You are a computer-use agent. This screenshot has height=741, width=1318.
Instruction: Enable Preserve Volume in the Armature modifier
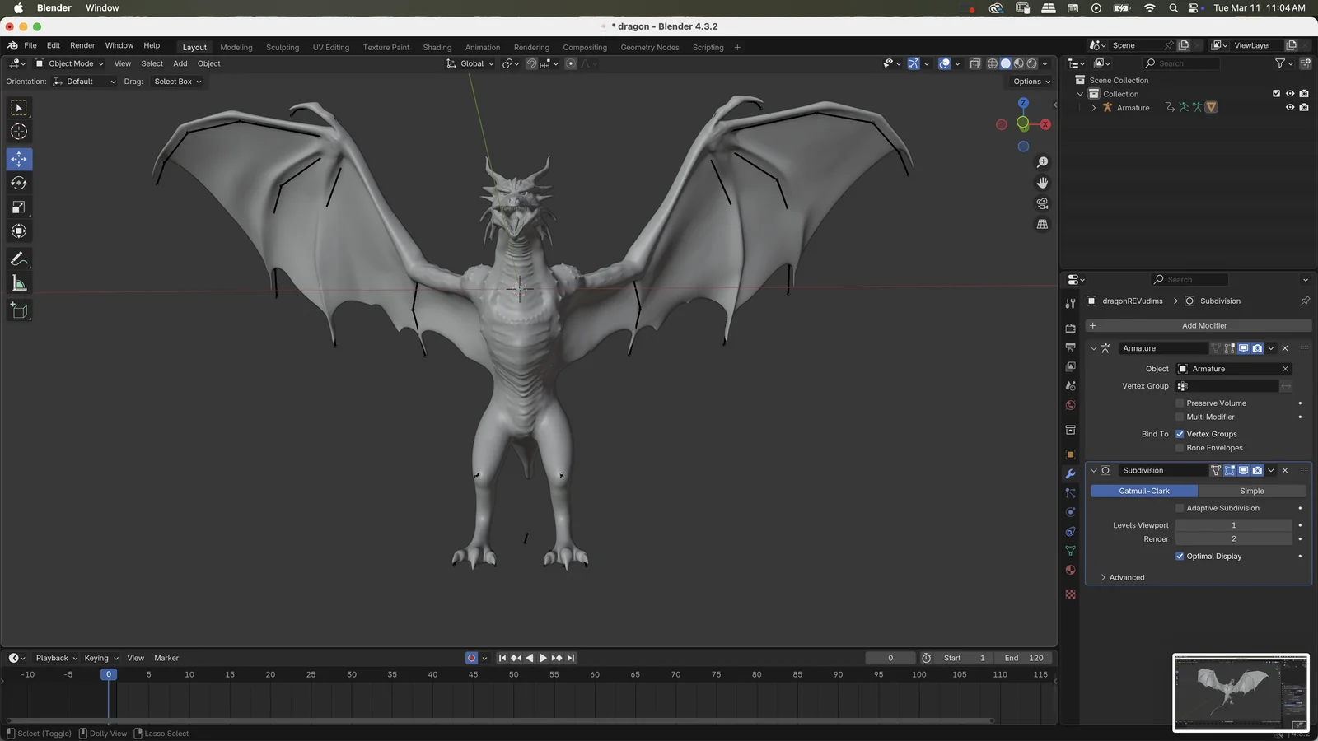tap(1180, 403)
